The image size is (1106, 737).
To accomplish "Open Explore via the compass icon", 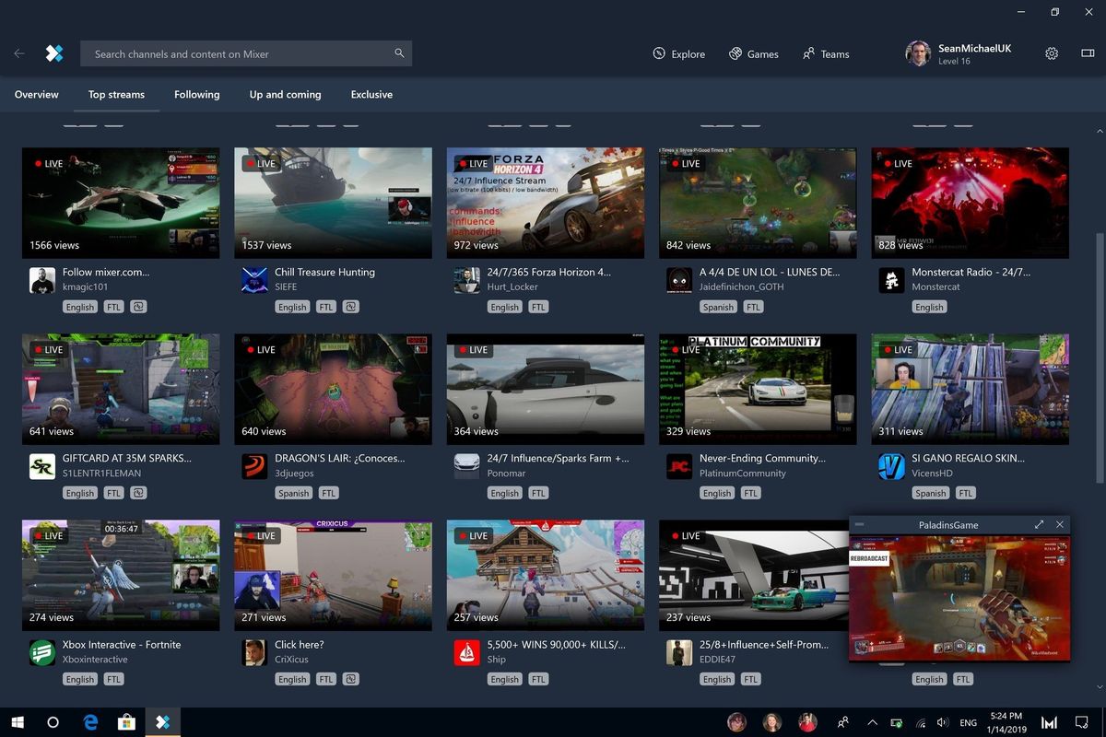I will tap(679, 53).
